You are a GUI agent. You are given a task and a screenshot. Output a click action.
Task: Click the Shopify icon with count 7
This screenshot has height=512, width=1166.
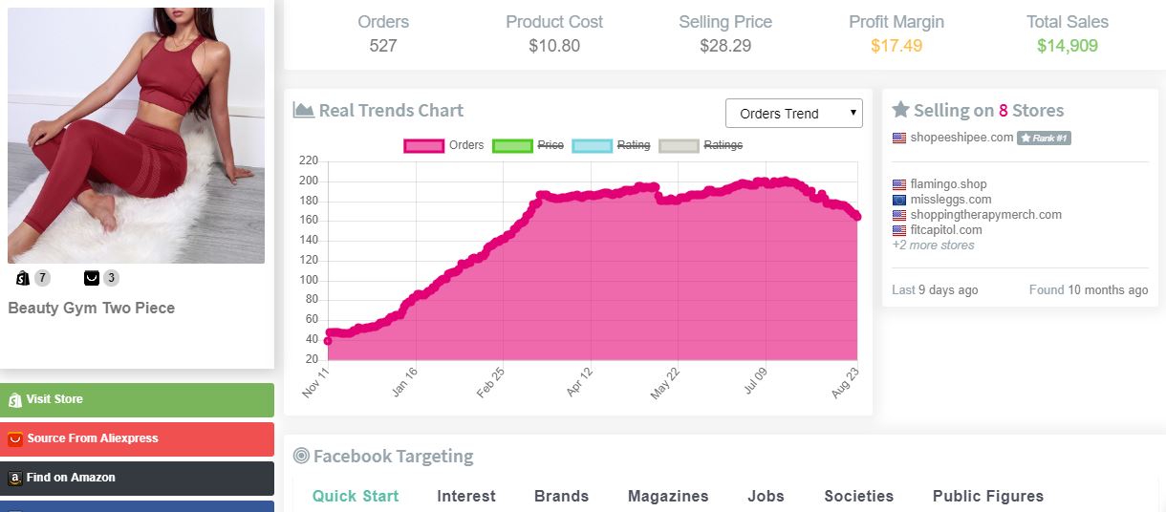click(23, 278)
